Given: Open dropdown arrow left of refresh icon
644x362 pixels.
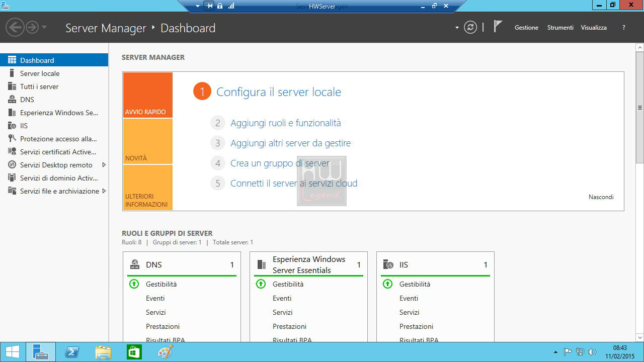Looking at the screenshot, I should (x=457, y=28).
